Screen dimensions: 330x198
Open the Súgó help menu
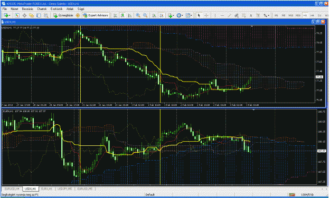pyautogui.click(x=81, y=9)
